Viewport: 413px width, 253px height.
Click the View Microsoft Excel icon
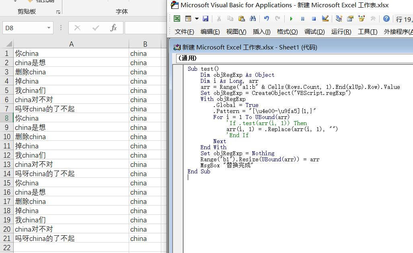pyautogui.click(x=177, y=19)
